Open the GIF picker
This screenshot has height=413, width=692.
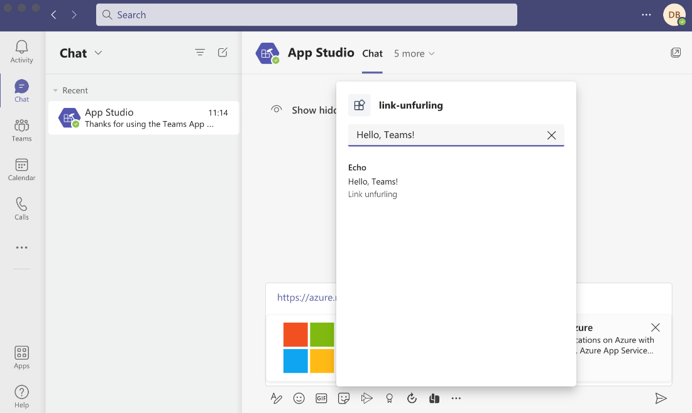(321, 399)
